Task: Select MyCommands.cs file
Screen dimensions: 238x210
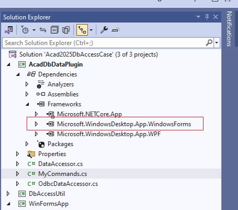Action: tap(62, 174)
